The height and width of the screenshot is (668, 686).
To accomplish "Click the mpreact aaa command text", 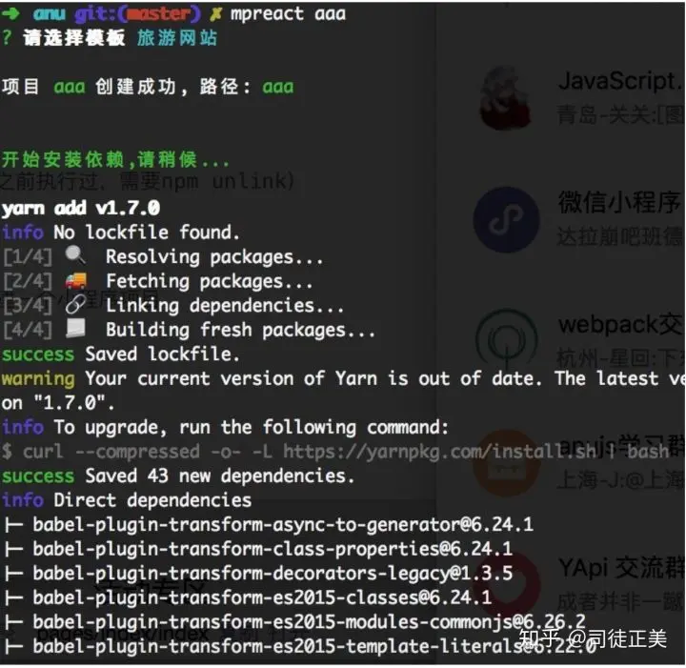I will pos(288,14).
